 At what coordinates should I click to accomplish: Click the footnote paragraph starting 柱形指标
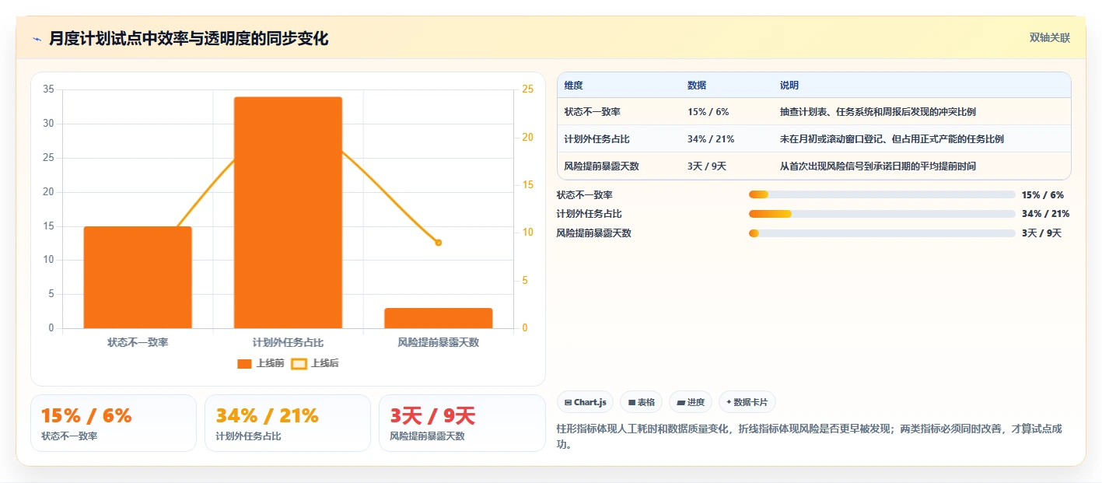point(810,436)
